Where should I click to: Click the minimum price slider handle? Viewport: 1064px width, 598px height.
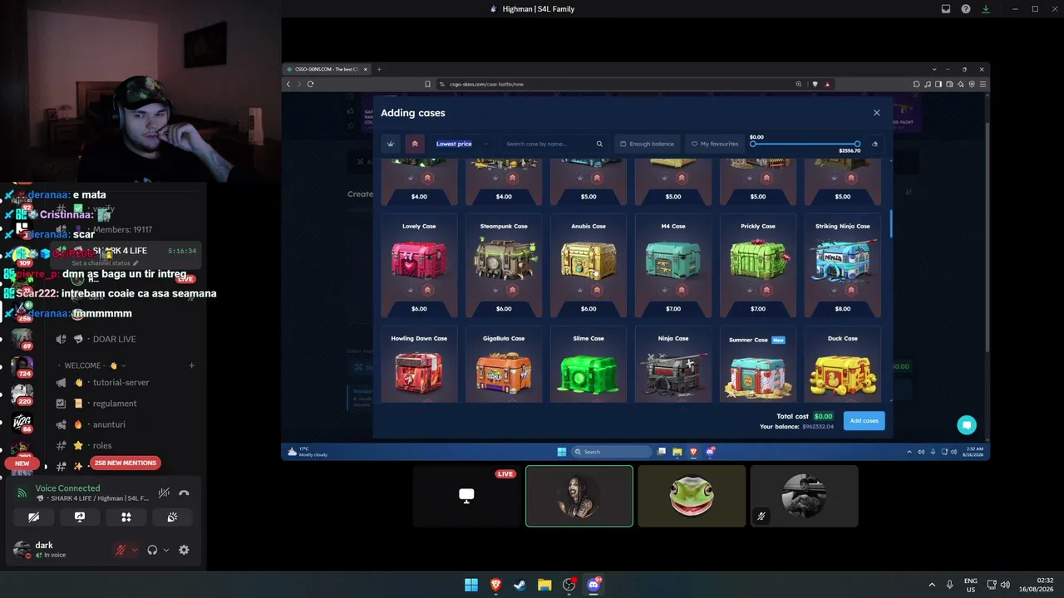(x=753, y=145)
